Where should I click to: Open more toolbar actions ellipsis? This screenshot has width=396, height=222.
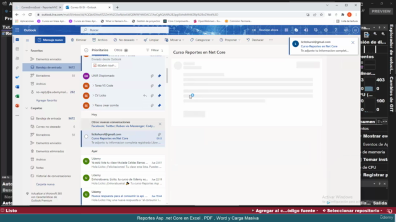coord(271,40)
